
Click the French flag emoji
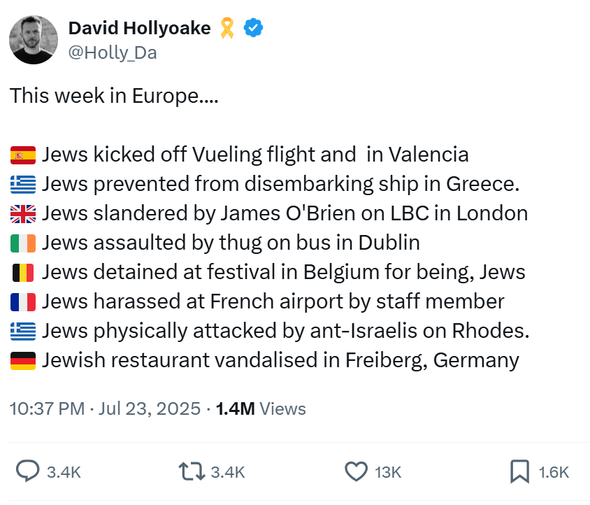pyautogui.click(x=23, y=302)
